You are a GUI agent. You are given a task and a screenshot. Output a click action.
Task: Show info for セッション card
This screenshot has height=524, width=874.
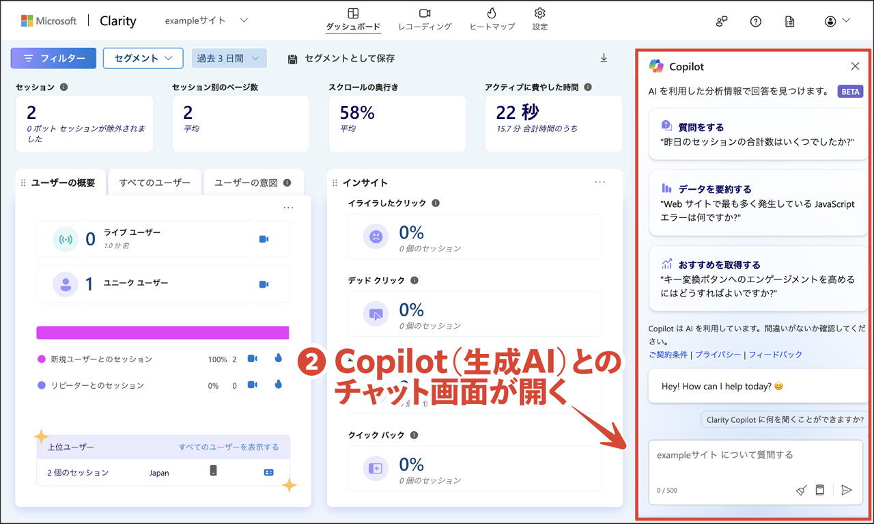(x=64, y=87)
